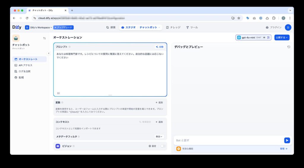
Task: Open the スタジオ studio tab
Action: pyautogui.click(x=128, y=28)
